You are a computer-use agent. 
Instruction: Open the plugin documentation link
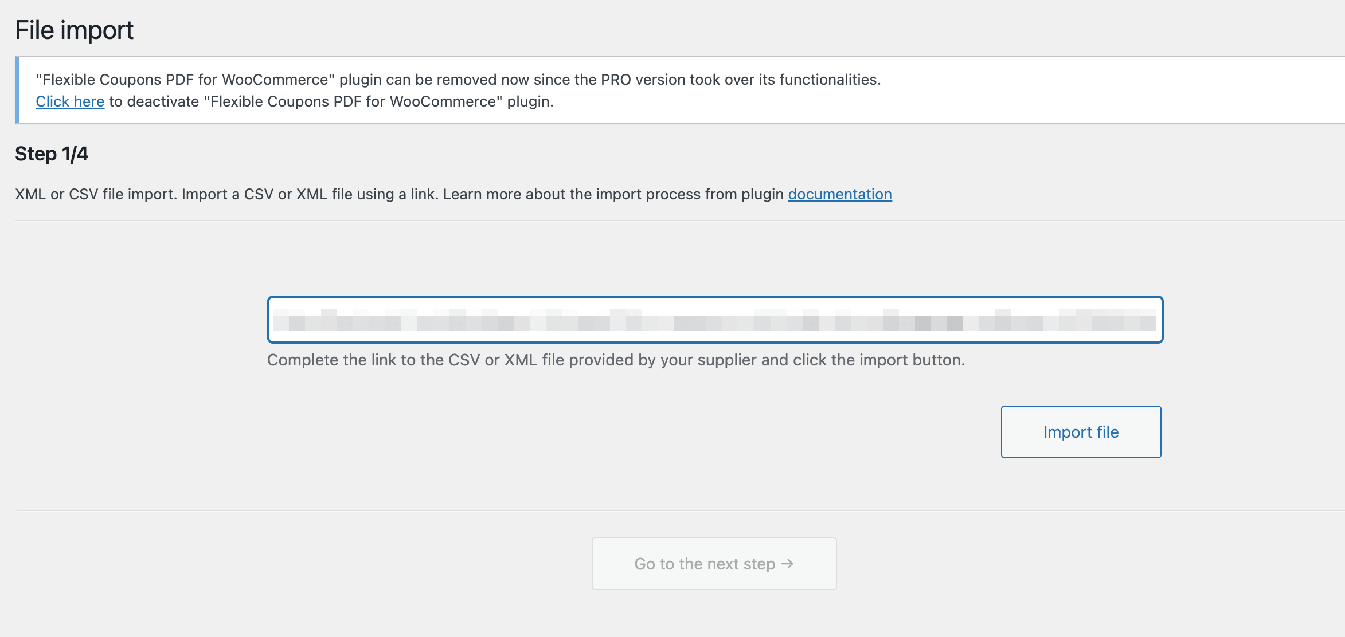point(840,194)
